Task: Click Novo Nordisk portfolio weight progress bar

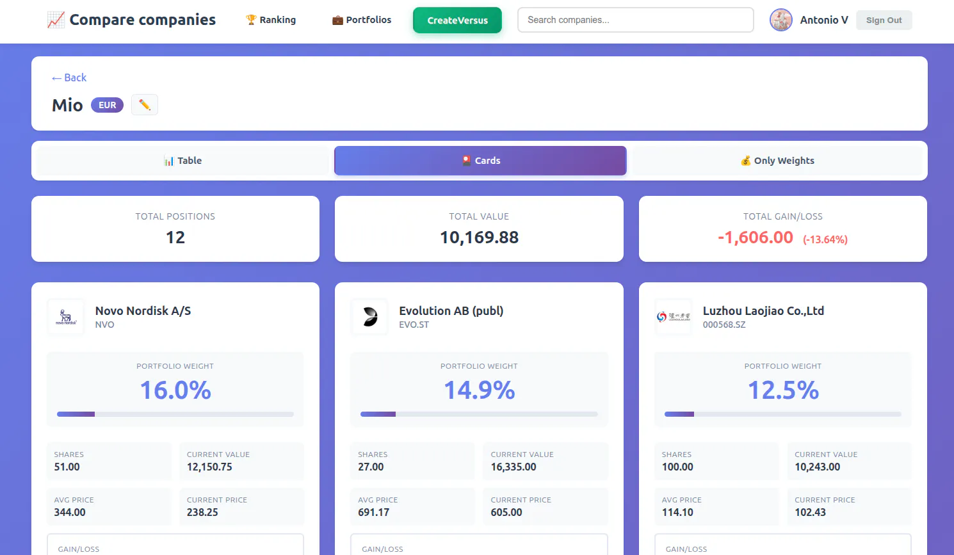Action: 175,414
